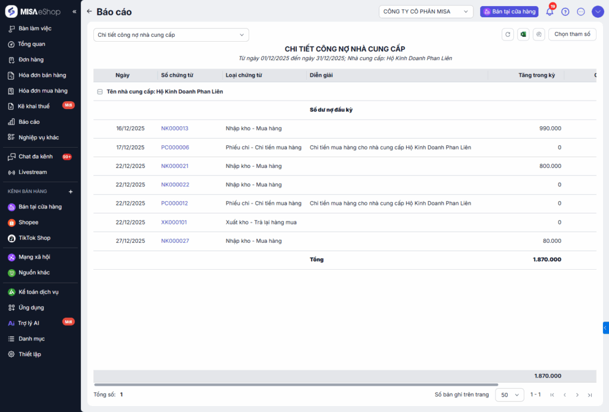609x412 pixels.
Task: Open the user account menu dropdown
Action: 597,11
